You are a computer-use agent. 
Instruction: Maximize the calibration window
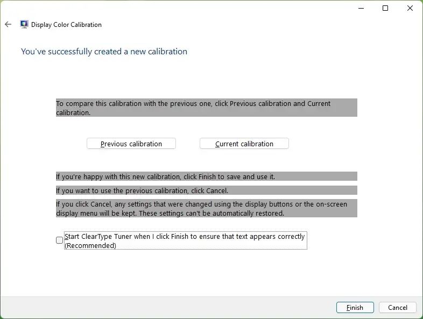point(385,8)
